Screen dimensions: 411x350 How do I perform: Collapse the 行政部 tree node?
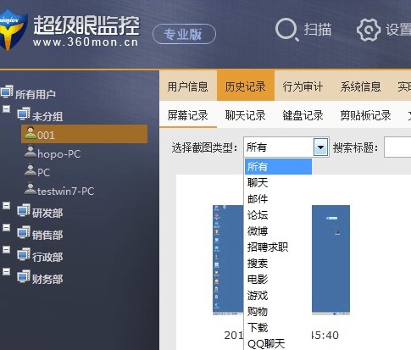(6, 250)
